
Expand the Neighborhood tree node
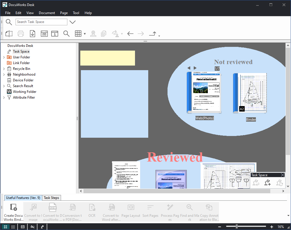4,74
